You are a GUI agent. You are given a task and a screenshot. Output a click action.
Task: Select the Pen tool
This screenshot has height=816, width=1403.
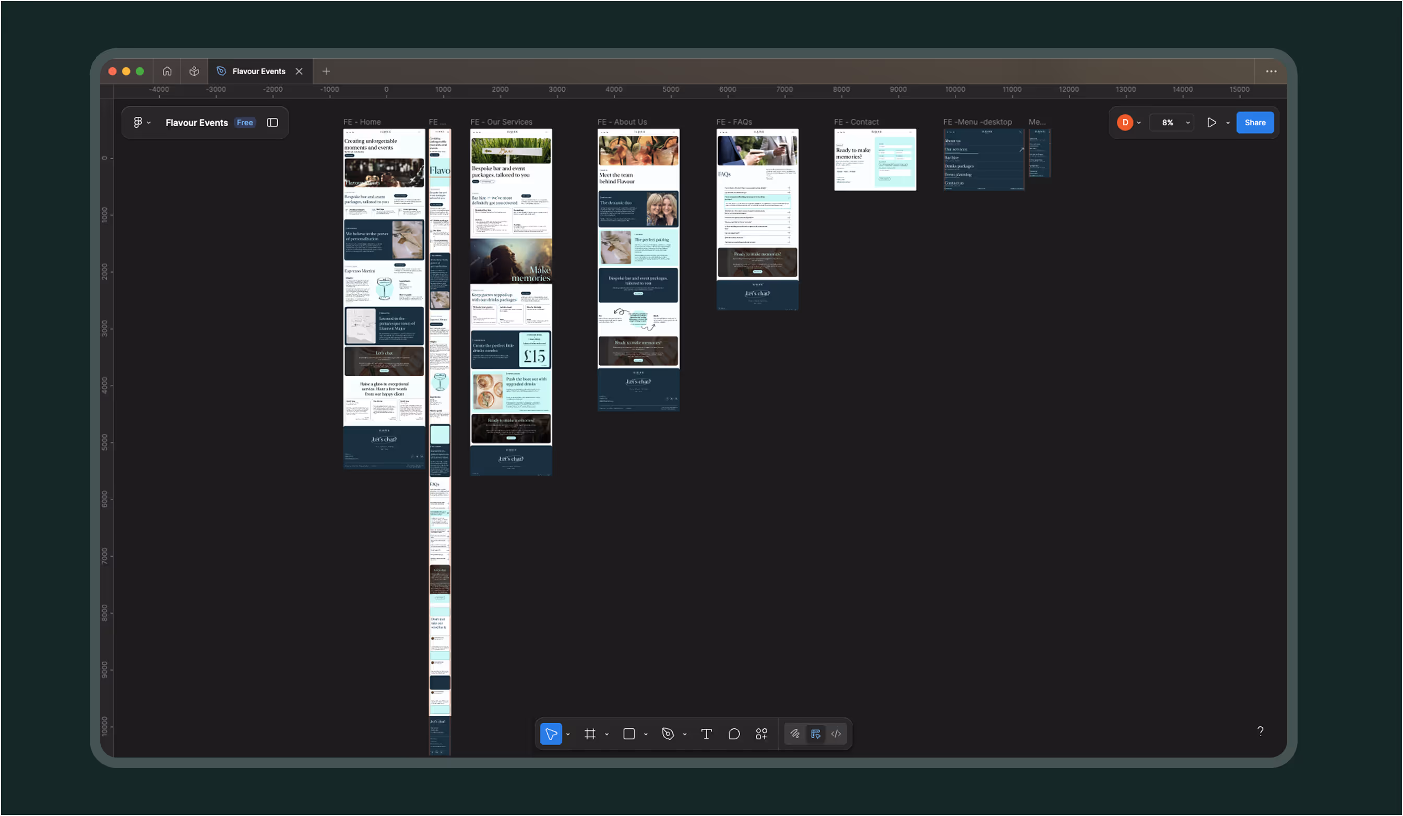click(669, 734)
